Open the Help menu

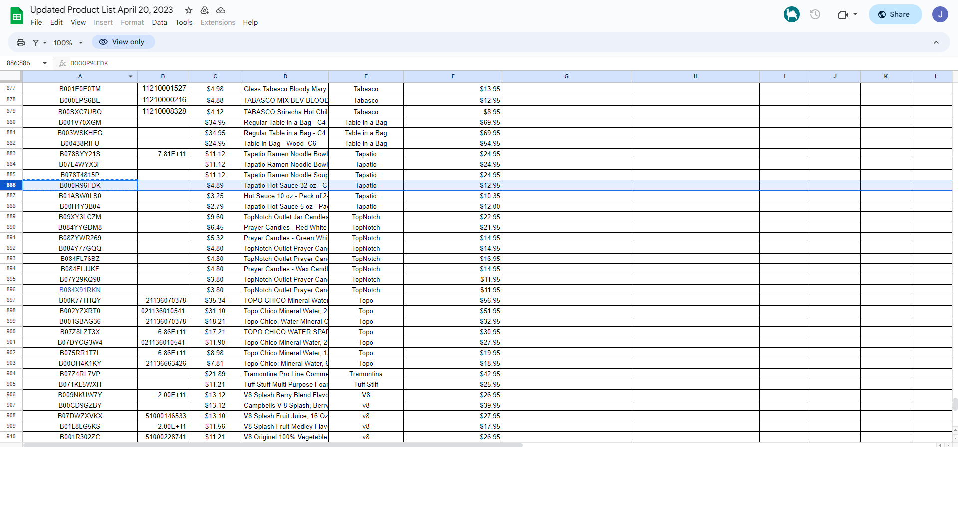pos(250,22)
